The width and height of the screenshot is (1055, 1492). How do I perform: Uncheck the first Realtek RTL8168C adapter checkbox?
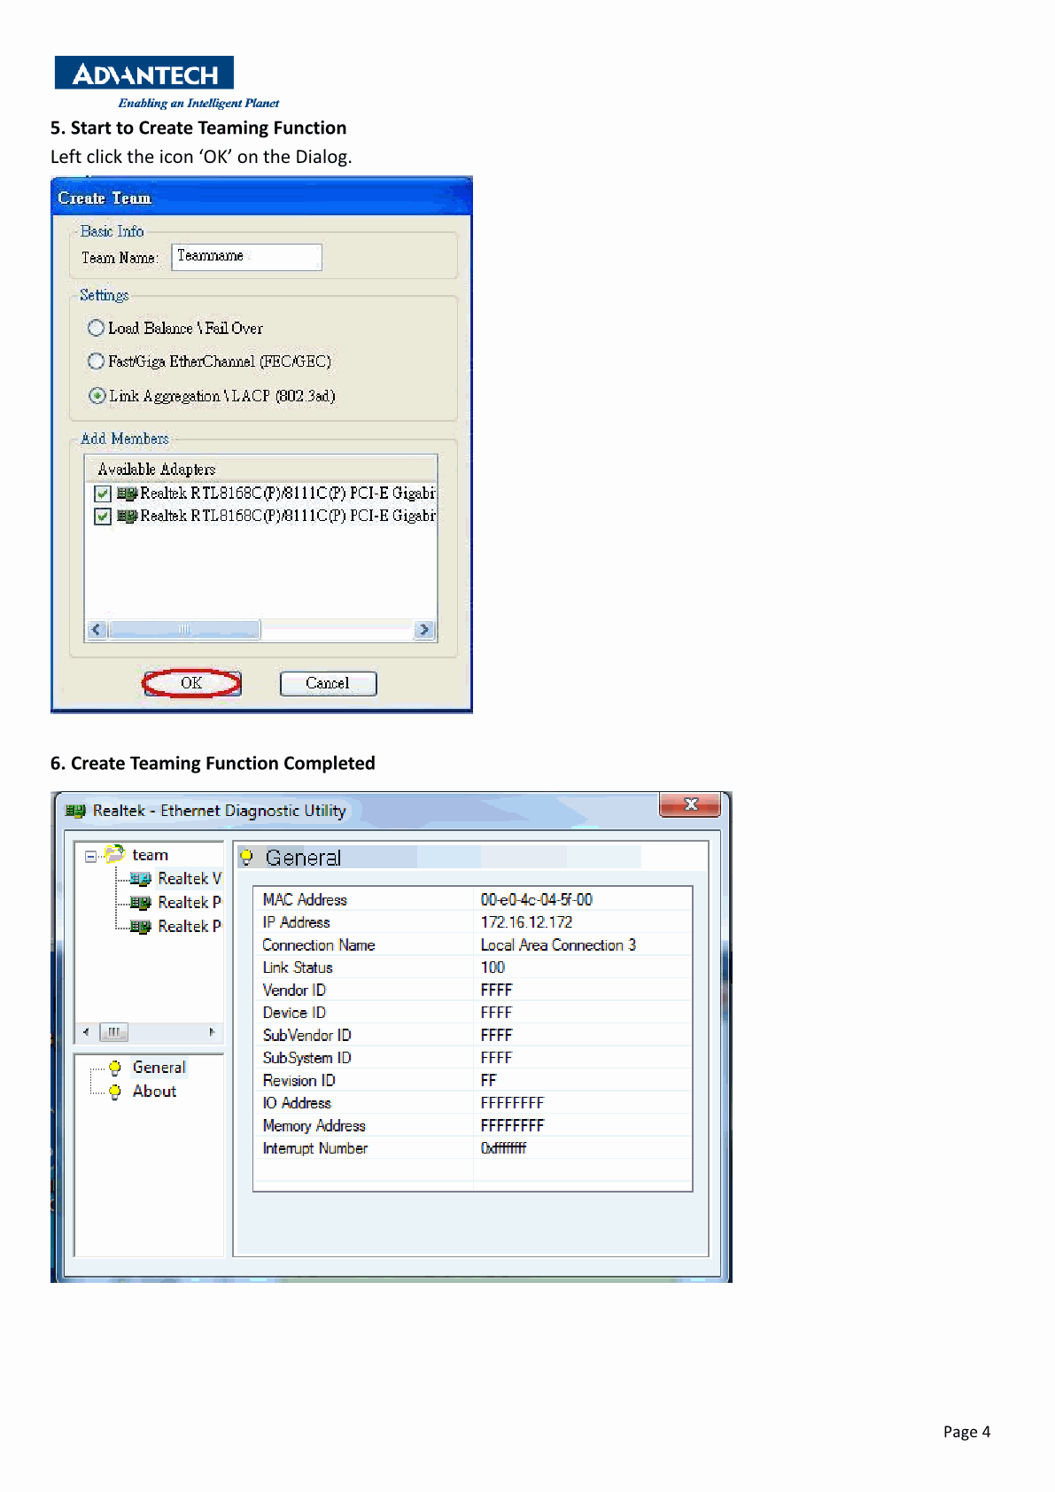(103, 493)
